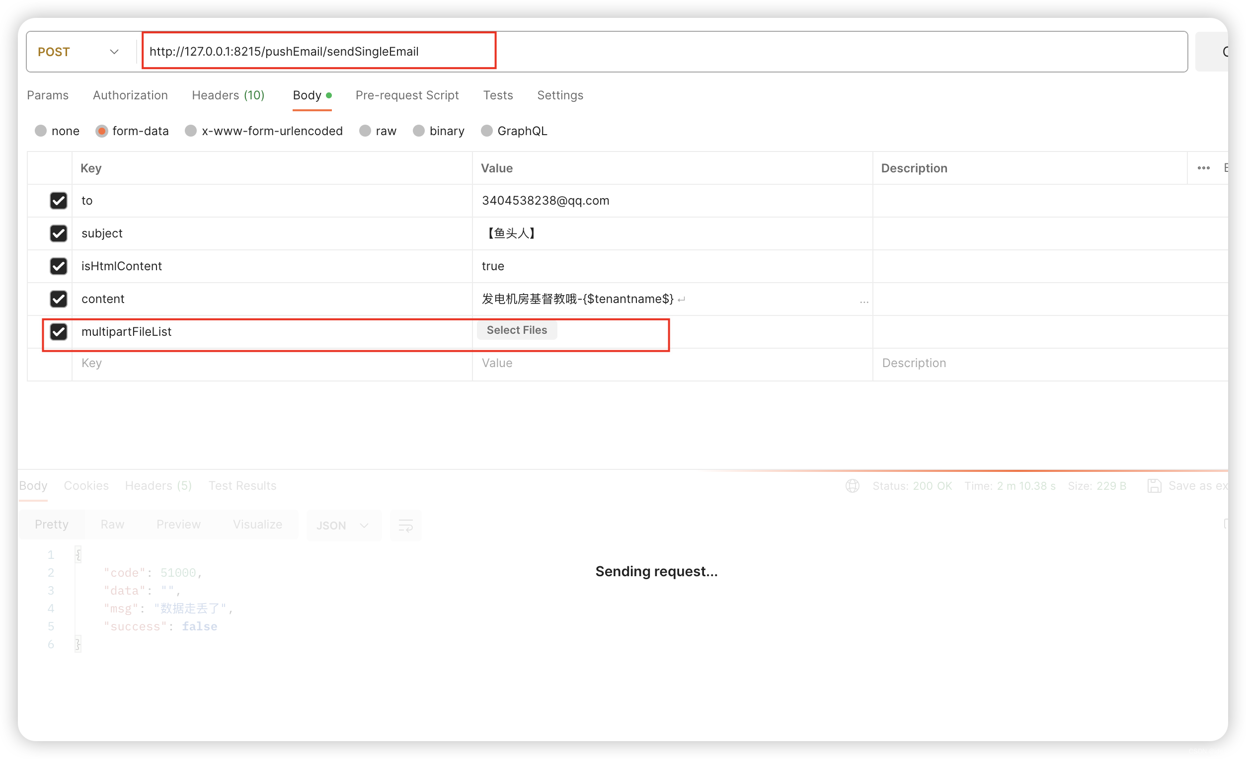Click the Save as example floppy icon

[1154, 486]
